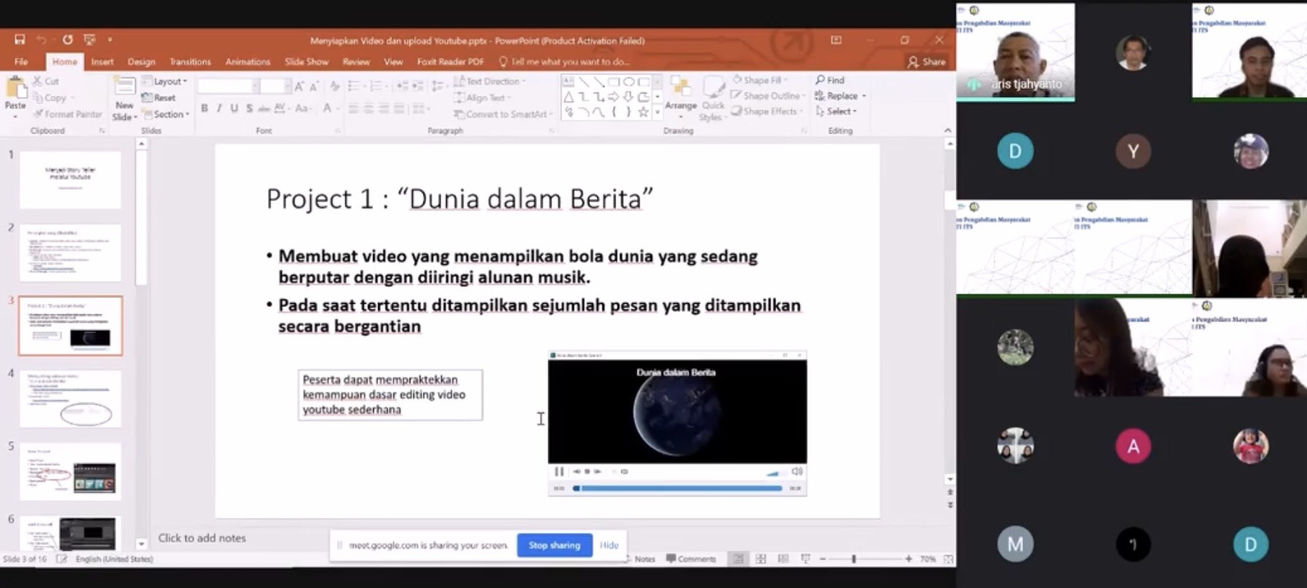
Task: Pick the star shape from shapes gallery
Action: (x=643, y=112)
